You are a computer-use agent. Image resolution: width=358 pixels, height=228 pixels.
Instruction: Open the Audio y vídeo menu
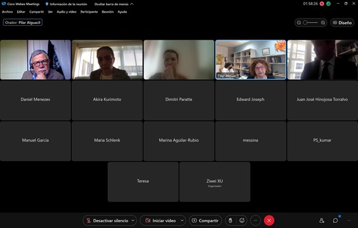pos(66,12)
